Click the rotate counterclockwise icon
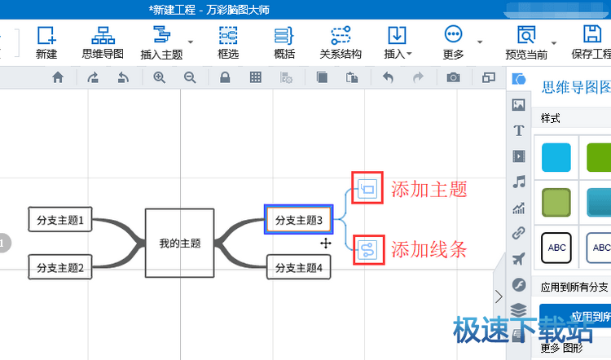This screenshot has height=360, width=611. click(x=123, y=77)
